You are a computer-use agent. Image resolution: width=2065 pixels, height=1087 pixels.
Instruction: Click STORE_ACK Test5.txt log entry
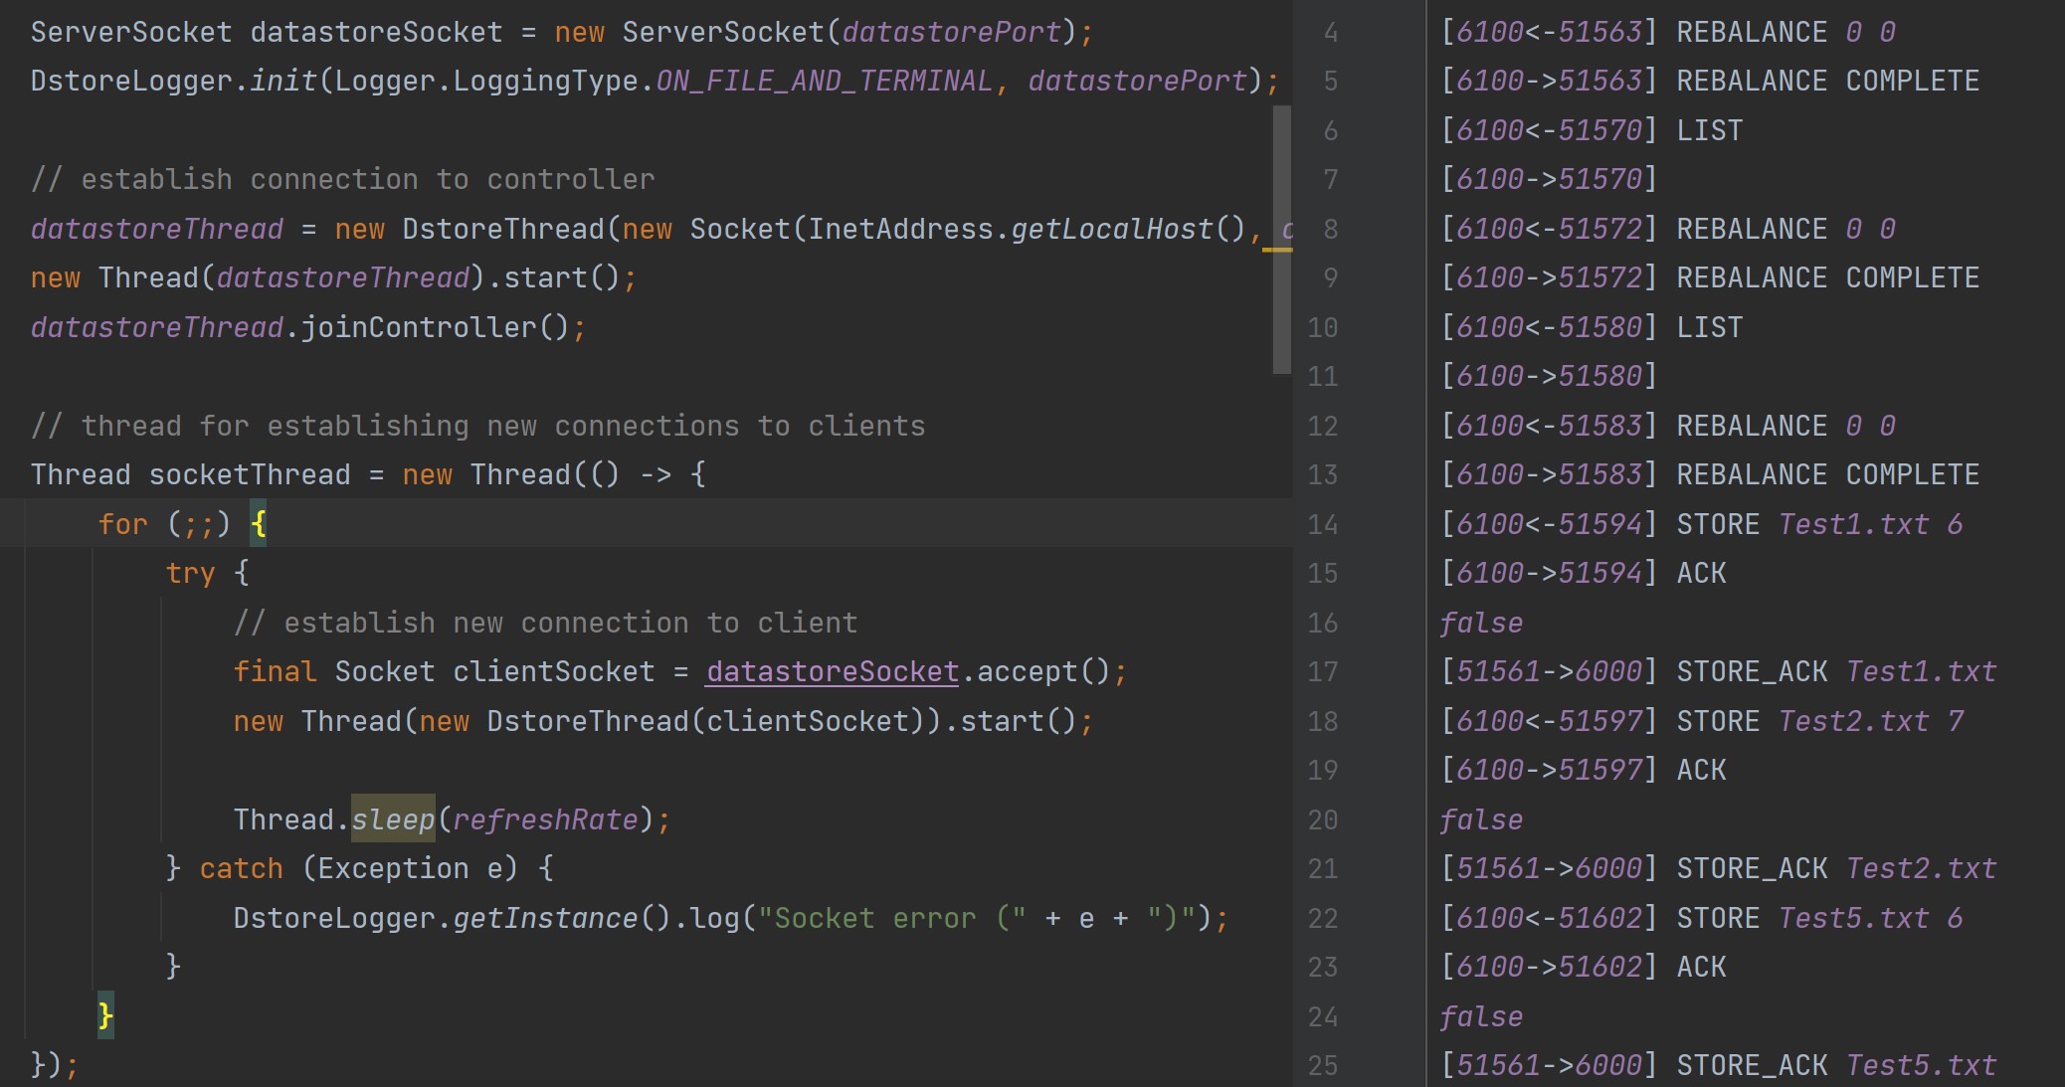1835,1065
